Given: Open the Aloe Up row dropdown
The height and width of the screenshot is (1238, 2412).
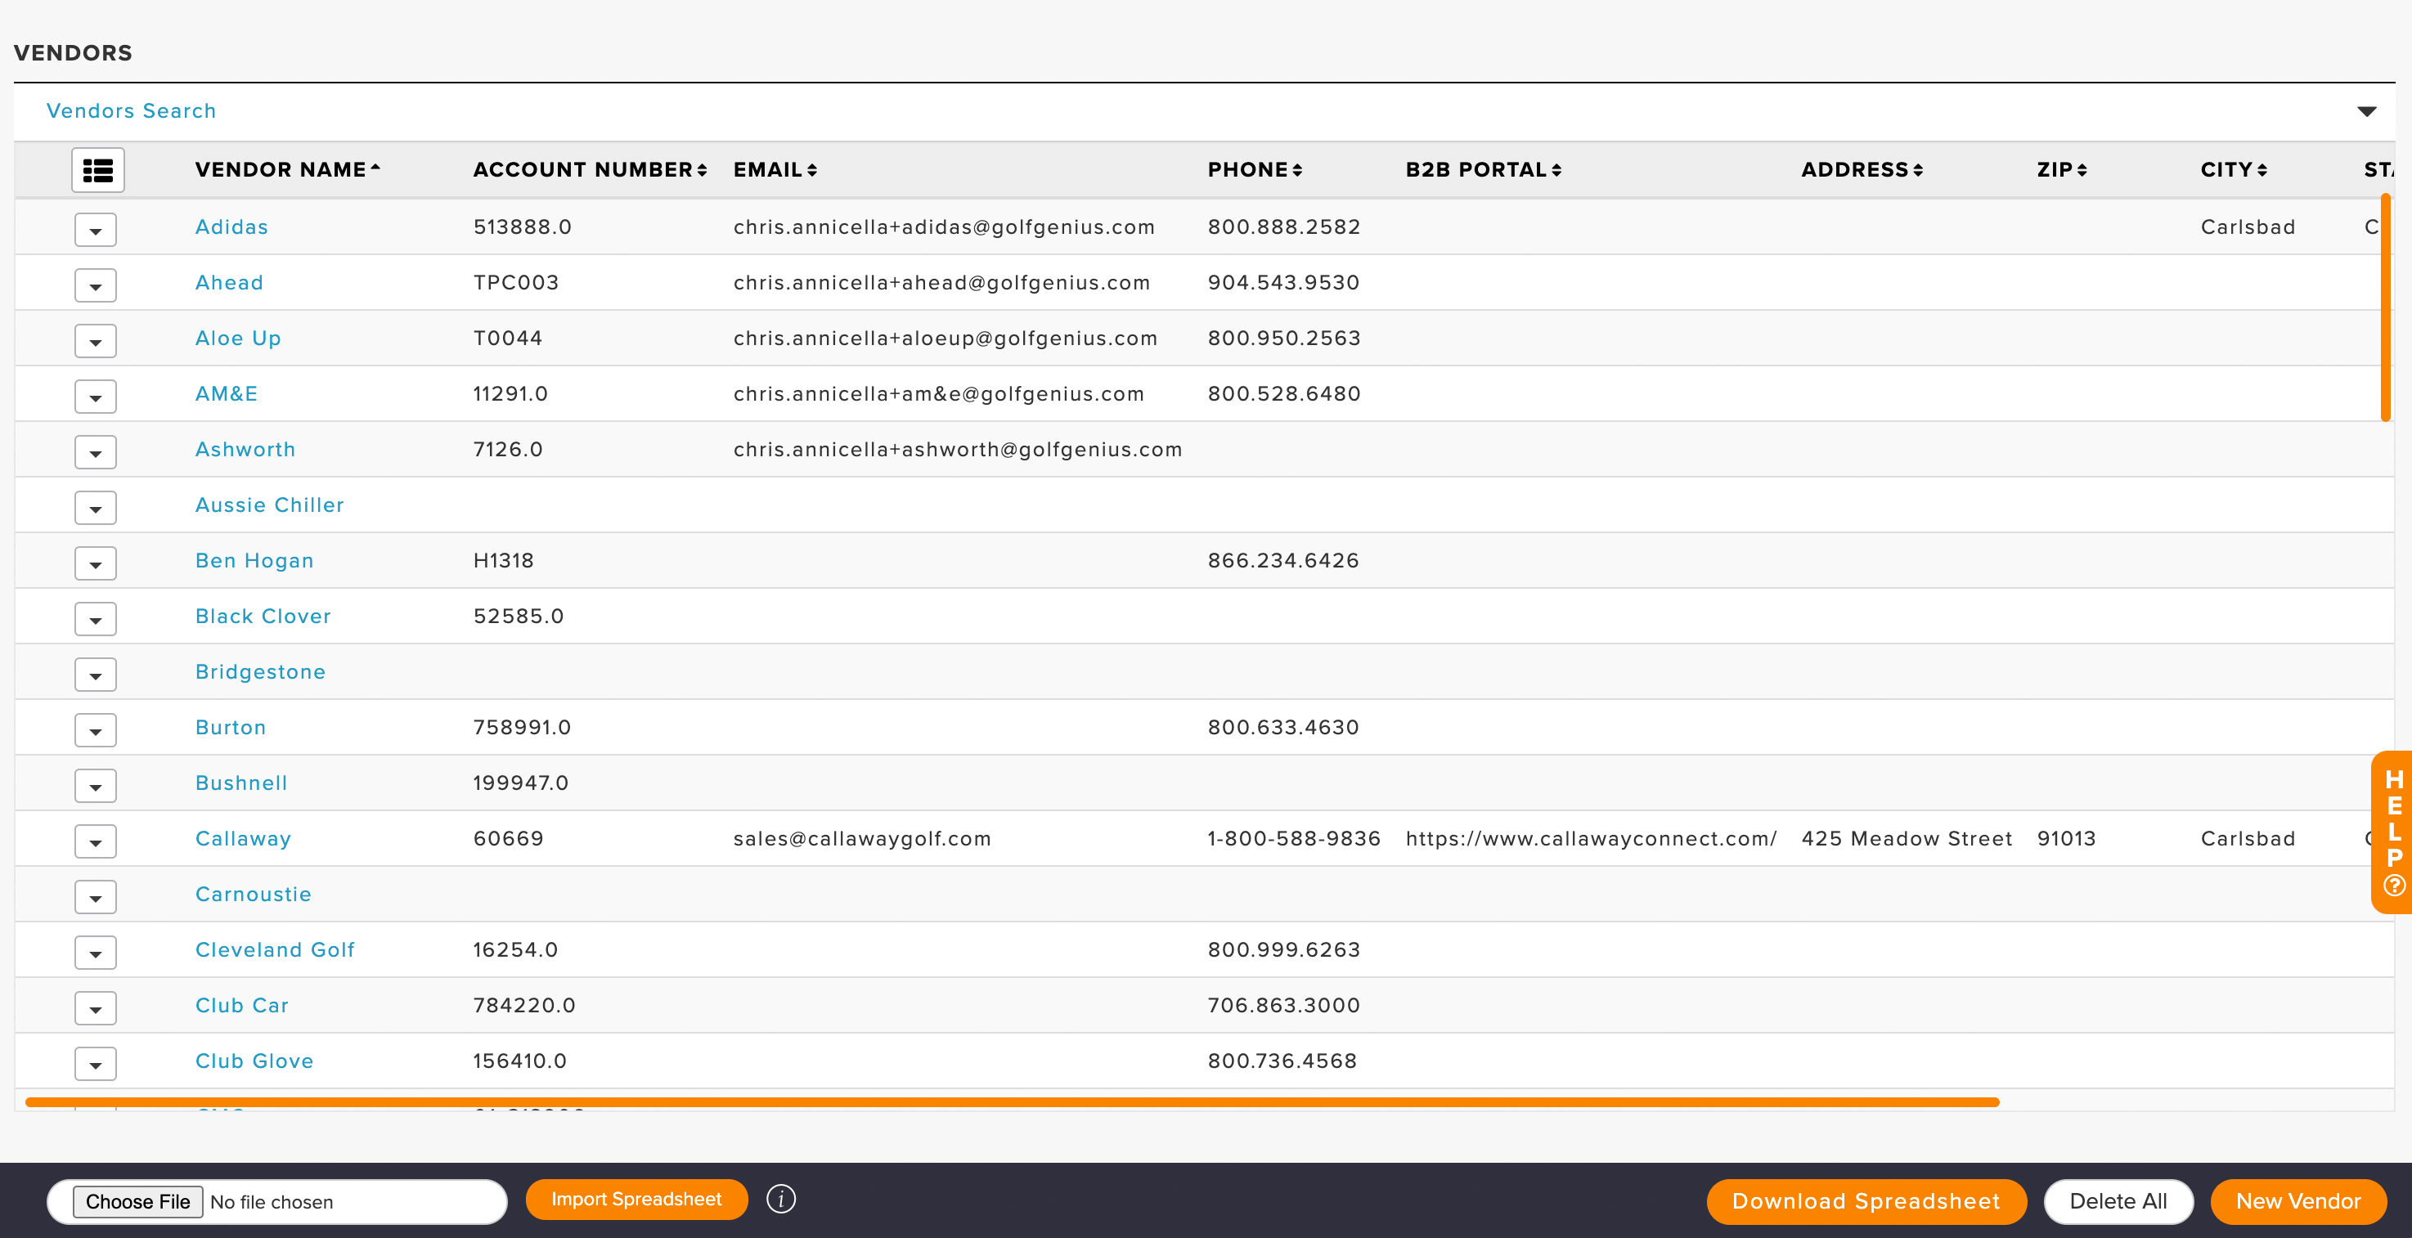Looking at the screenshot, I should (x=96, y=341).
